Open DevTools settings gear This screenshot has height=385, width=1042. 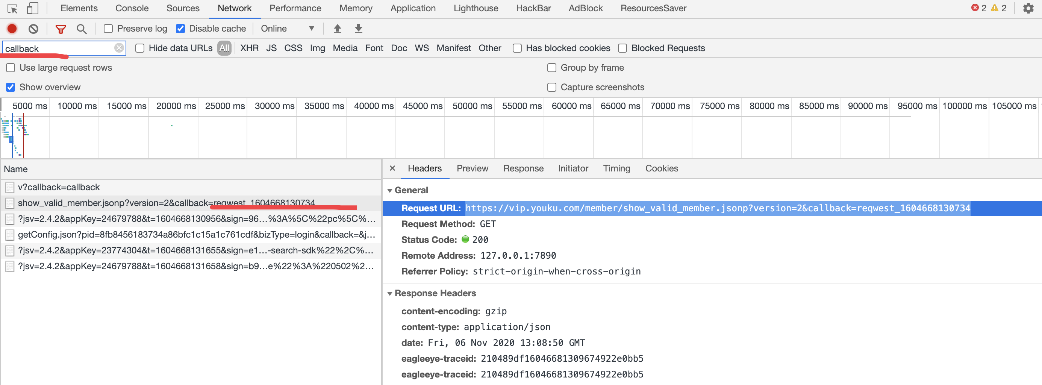pos(1028,8)
